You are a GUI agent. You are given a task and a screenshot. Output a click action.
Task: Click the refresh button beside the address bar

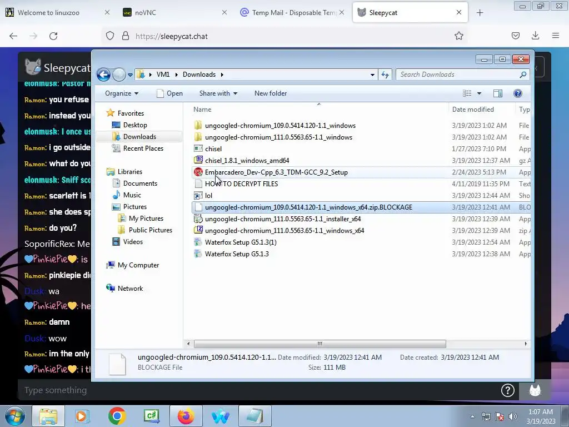pyautogui.click(x=385, y=75)
